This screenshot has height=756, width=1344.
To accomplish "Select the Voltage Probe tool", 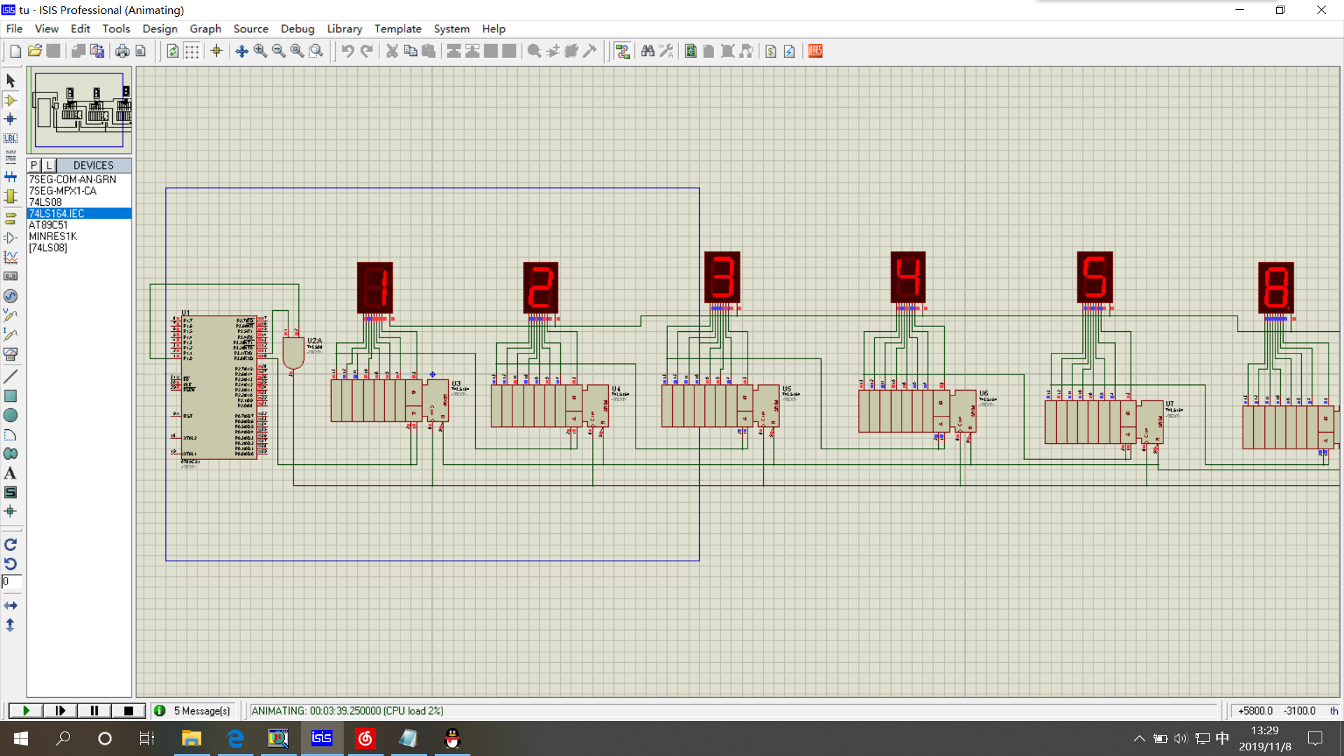I will pyautogui.click(x=10, y=316).
